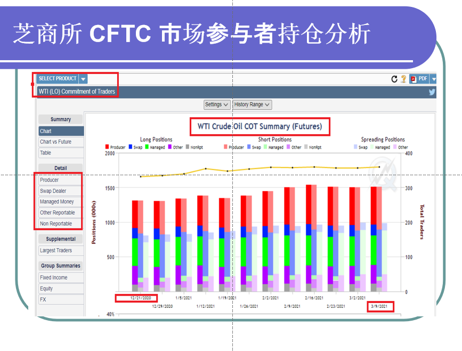Click the Group Summaries section header
This screenshot has height=351, width=462.
tap(61, 266)
